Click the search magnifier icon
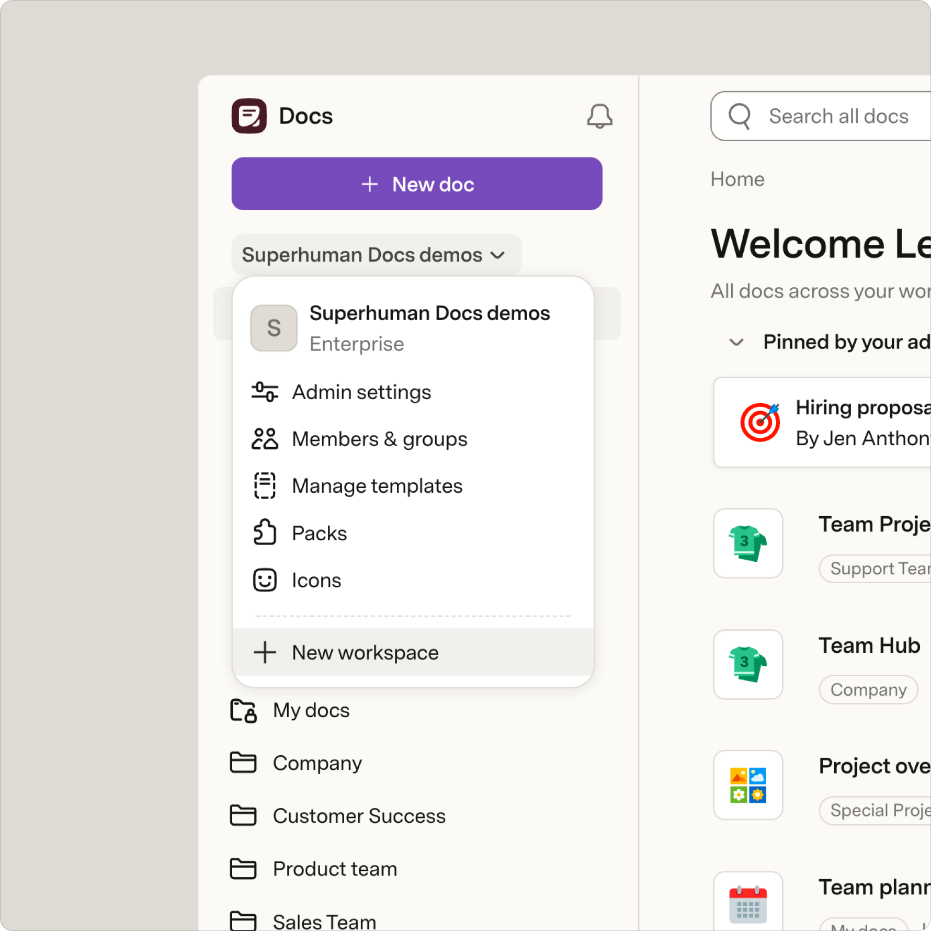This screenshot has width=931, height=931. click(x=740, y=116)
